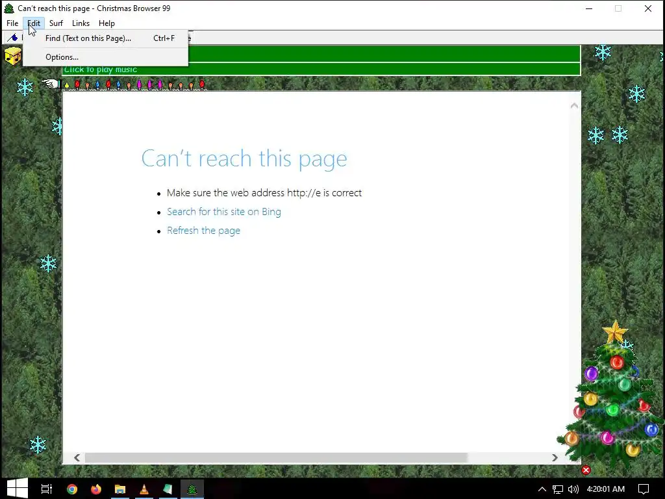Minimize the Christmas Browser window

point(589,8)
